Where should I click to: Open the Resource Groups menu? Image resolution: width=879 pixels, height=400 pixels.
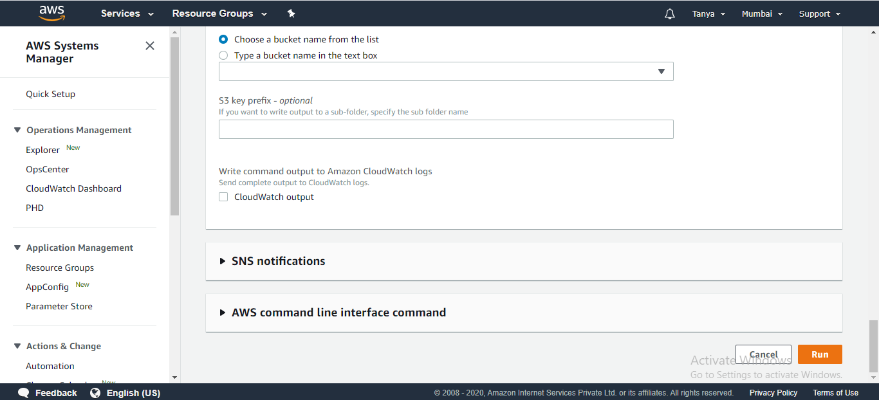[x=219, y=14]
